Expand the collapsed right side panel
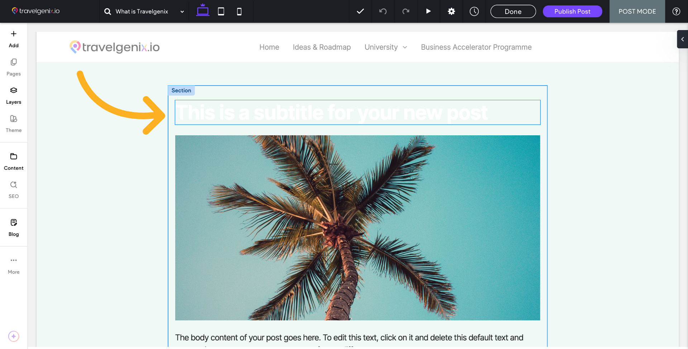688x349 pixels. click(x=682, y=39)
